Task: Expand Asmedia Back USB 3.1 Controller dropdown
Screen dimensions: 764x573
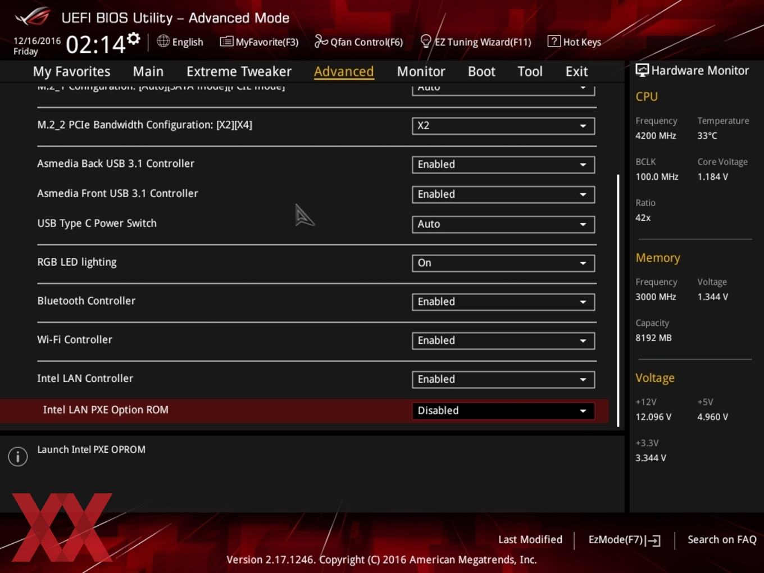Action: tap(503, 165)
